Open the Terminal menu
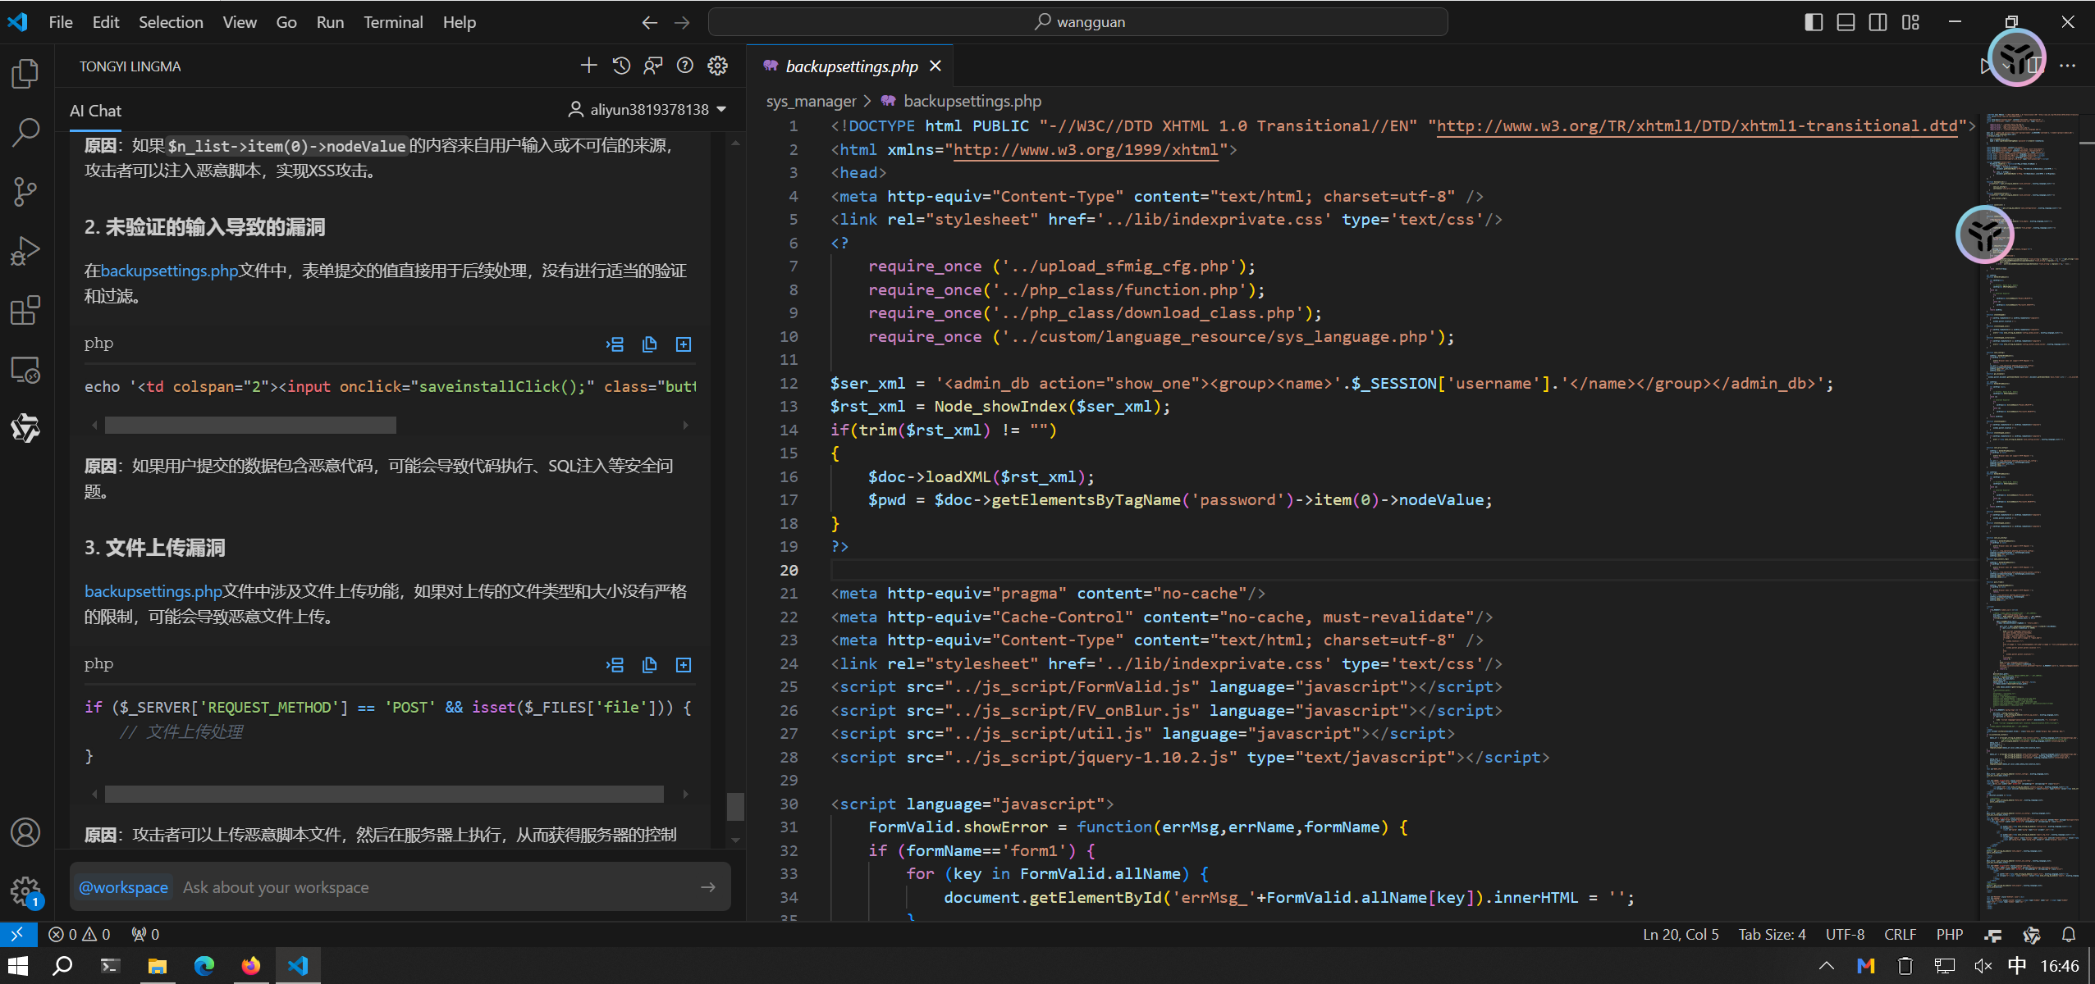This screenshot has width=2095, height=984. click(x=393, y=22)
